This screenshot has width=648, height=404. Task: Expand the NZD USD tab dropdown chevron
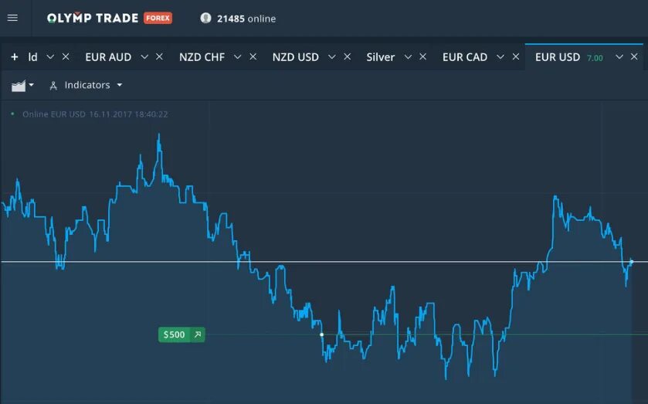(331, 57)
